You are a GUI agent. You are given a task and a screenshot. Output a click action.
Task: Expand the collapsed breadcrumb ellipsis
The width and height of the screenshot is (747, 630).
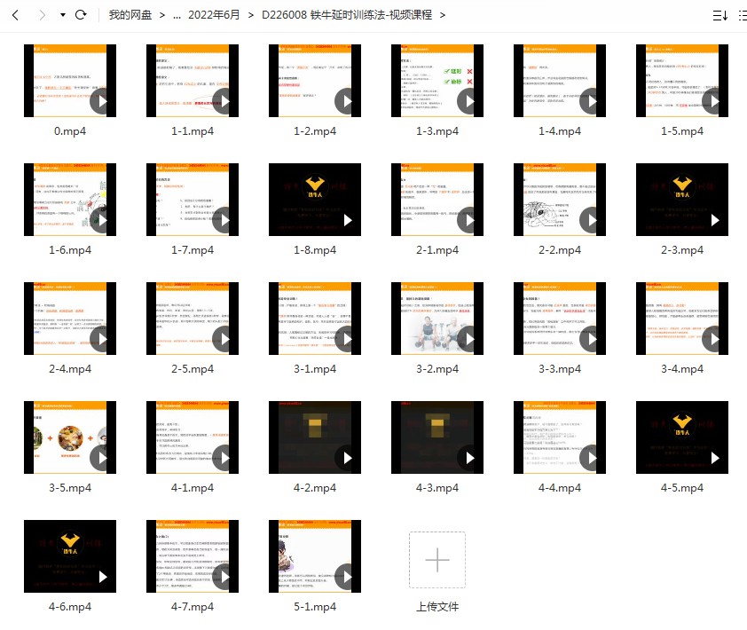(x=177, y=15)
